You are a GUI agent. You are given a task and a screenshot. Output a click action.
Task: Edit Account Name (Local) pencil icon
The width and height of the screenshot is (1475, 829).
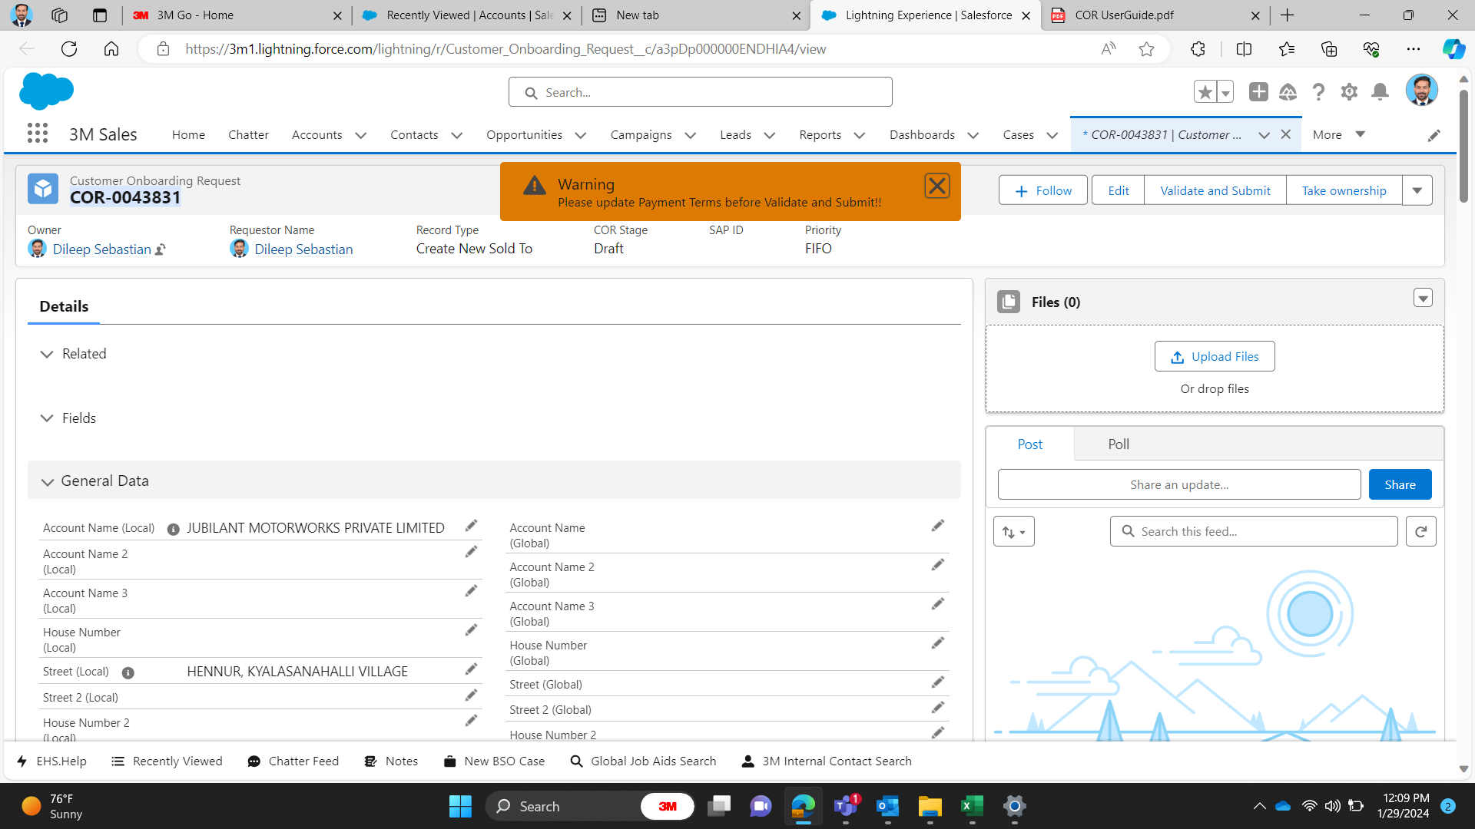coord(471,526)
